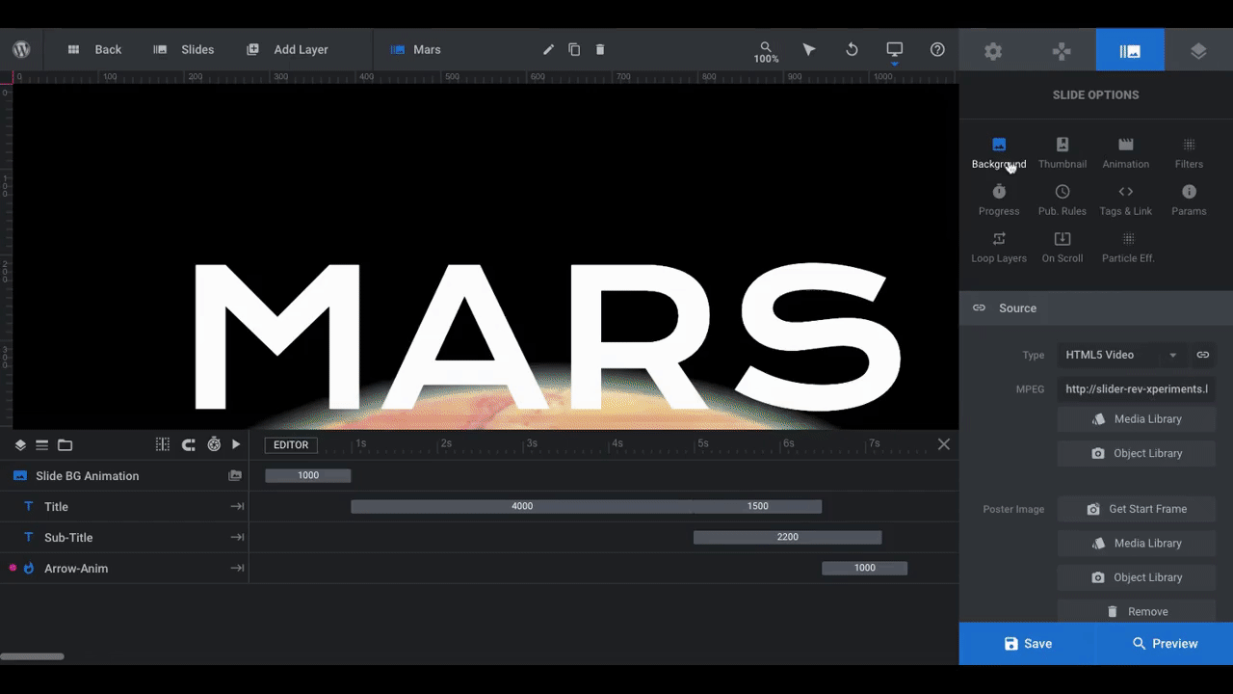
Task: Click the timeline layers stack icon
Action: click(x=20, y=444)
